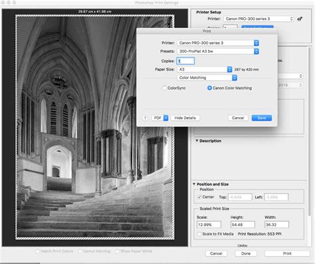The width and height of the screenshot is (315, 264).
Task: Click Hide Details button
Action: point(185,118)
